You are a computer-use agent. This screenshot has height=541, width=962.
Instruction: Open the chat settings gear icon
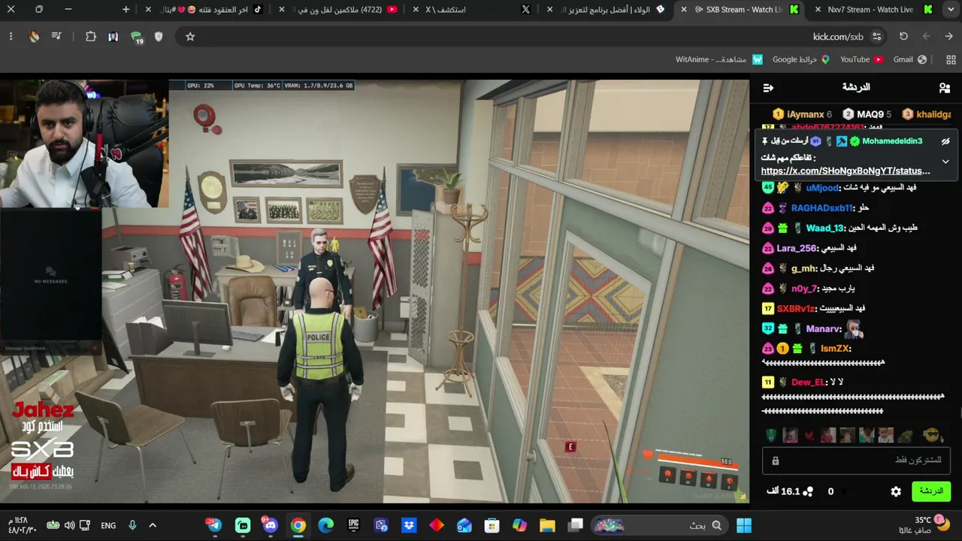pos(896,491)
